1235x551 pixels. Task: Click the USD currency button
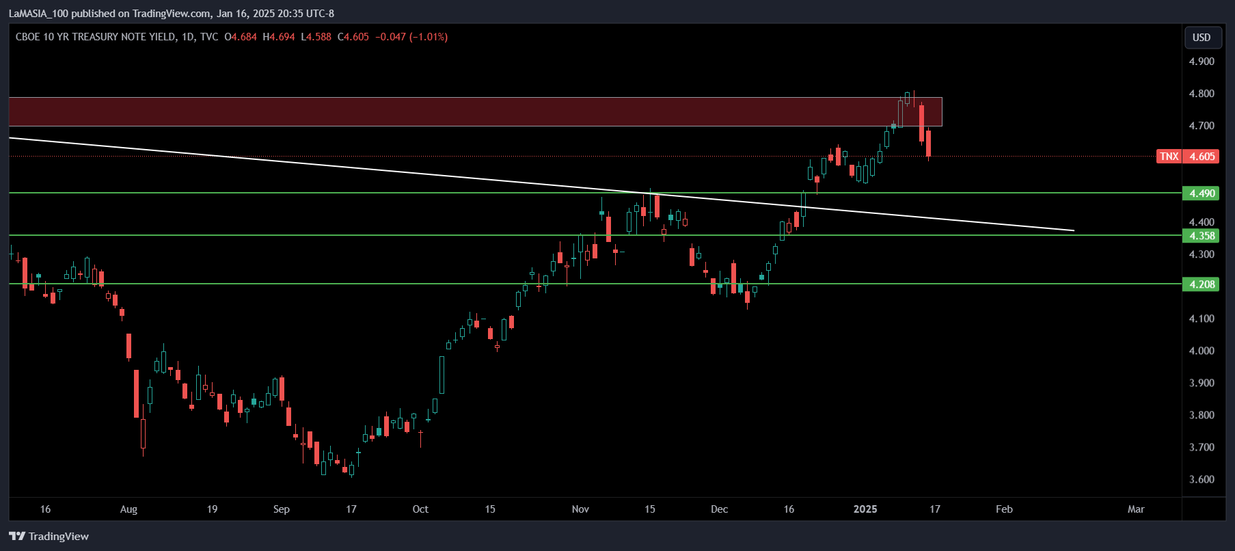pyautogui.click(x=1202, y=38)
